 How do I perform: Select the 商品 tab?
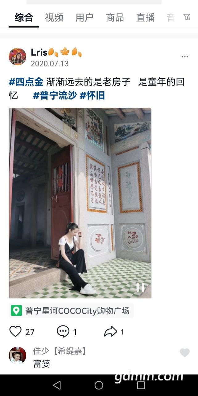[x=115, y=18]
